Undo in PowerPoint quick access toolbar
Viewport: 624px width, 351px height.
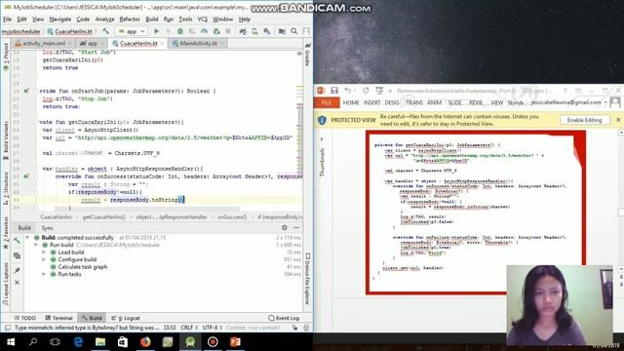tap(348, 91)
